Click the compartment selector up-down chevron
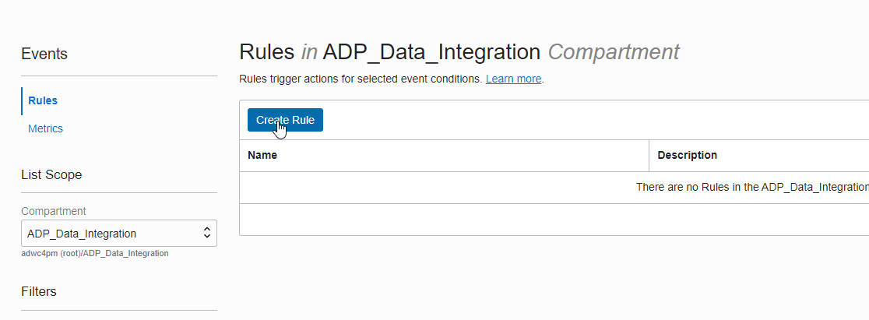This screenshot has width=869, height=320. pyautogui.click(x=206, y=233)
